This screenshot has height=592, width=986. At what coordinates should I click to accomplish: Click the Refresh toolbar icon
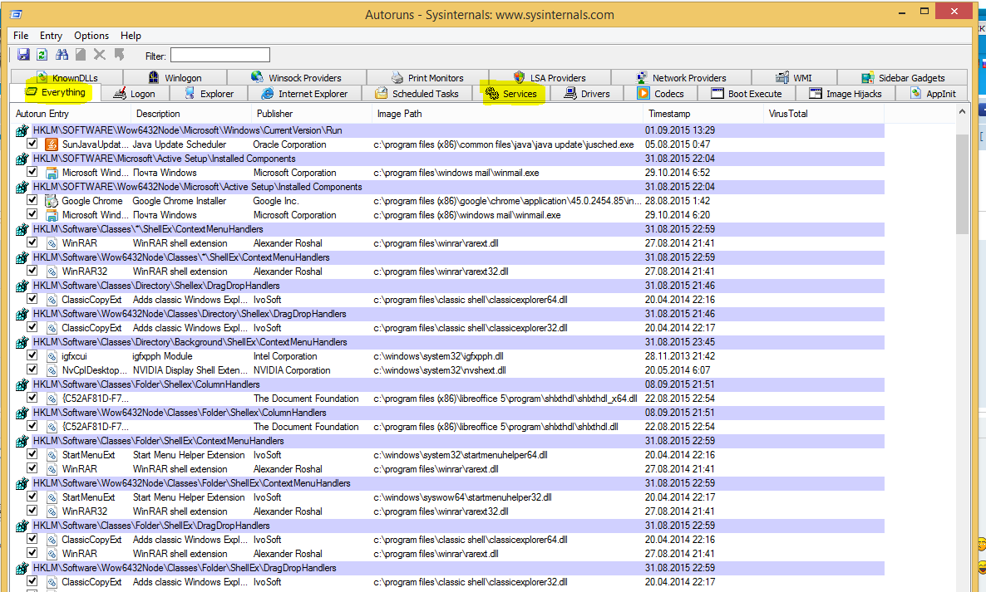click(x=42, y=55)
